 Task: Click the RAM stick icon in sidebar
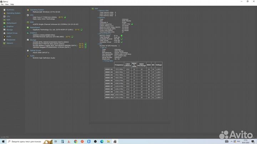(x=4, y=20)
